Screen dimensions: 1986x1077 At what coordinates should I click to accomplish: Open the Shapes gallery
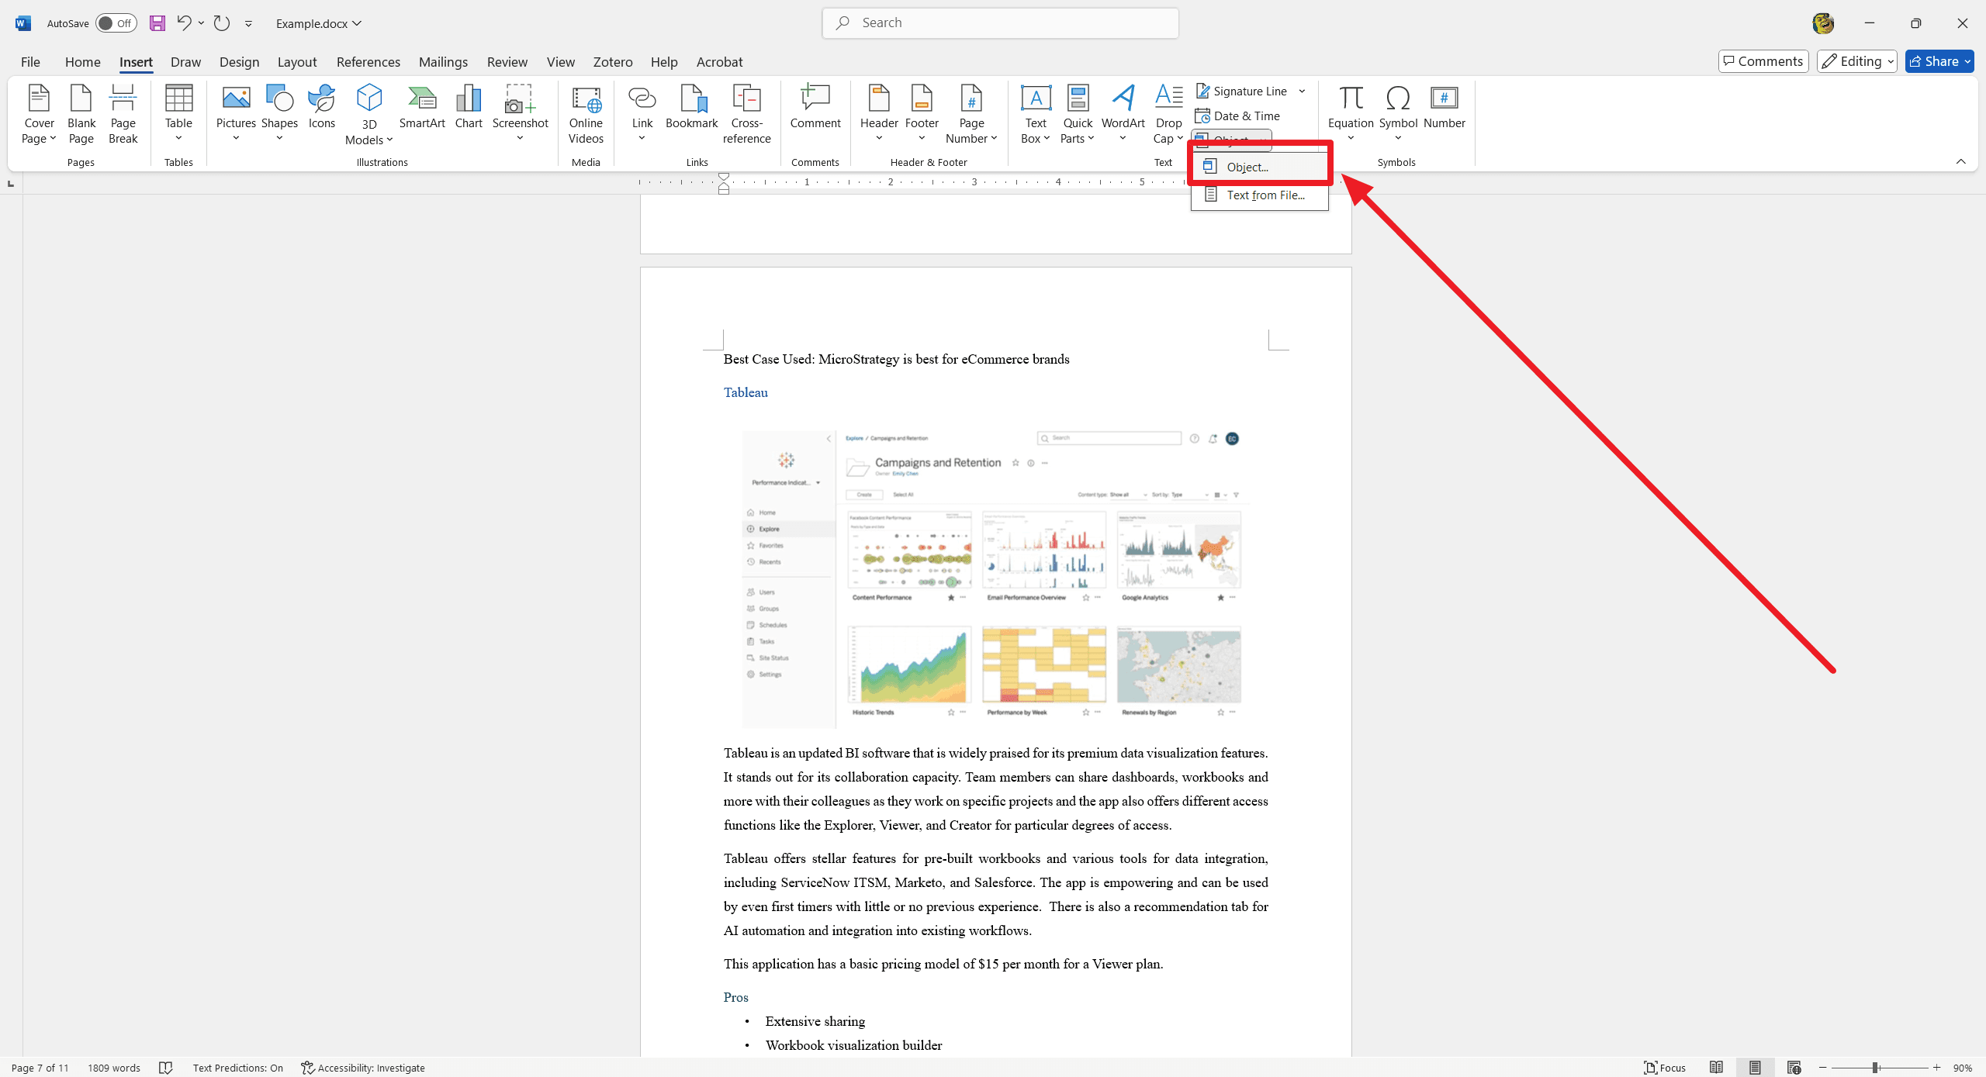tap(279, 114)
